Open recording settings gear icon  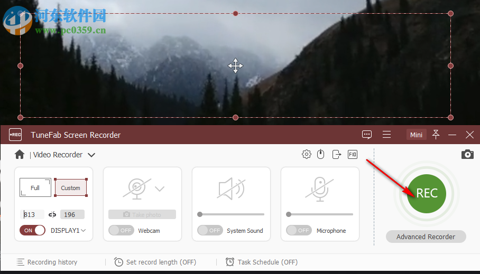coord(307,155)
